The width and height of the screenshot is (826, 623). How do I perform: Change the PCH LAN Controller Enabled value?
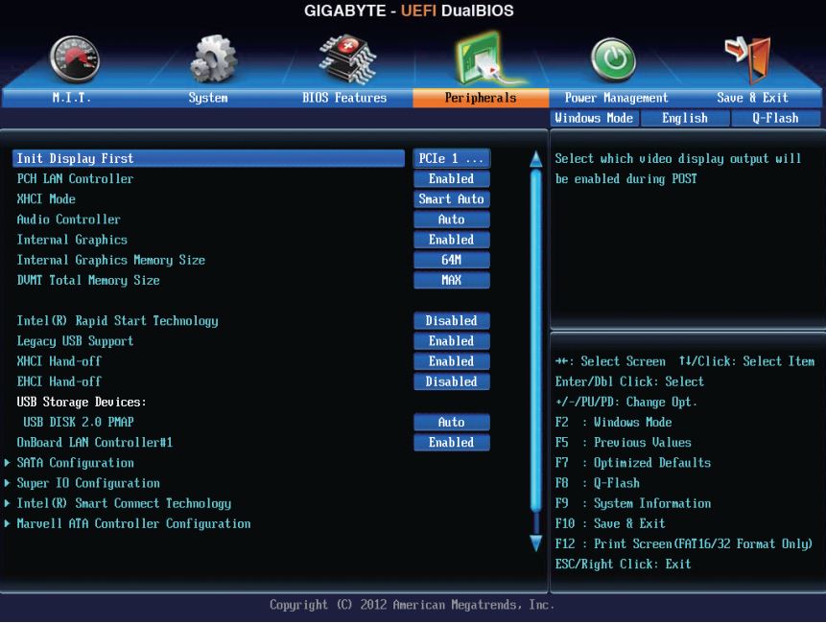click(x=452, y=179)
